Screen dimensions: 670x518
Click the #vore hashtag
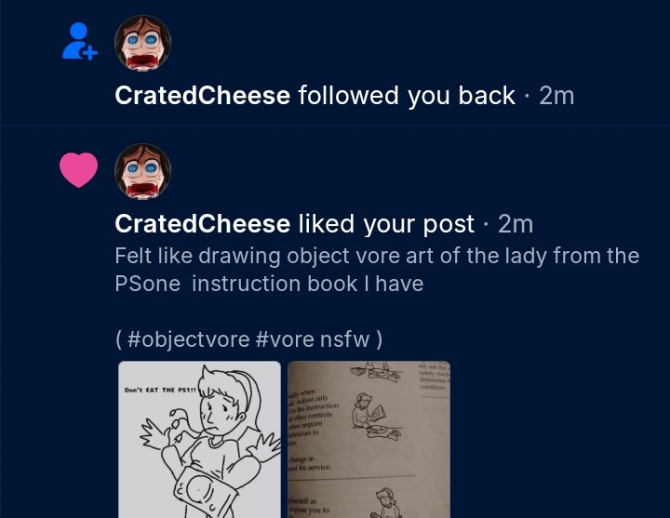pyautogui.click(x=283, y=339)
